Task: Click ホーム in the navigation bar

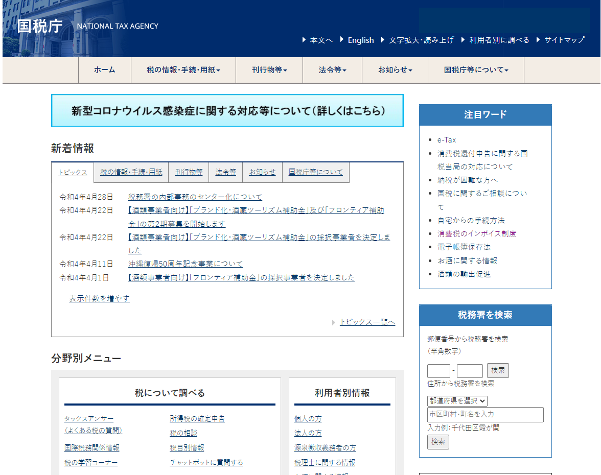Action: (x=104, y=70)
